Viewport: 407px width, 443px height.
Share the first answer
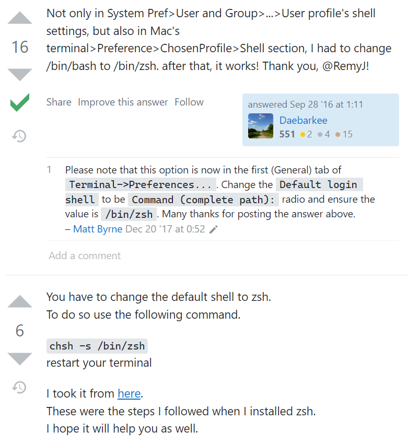59,102
